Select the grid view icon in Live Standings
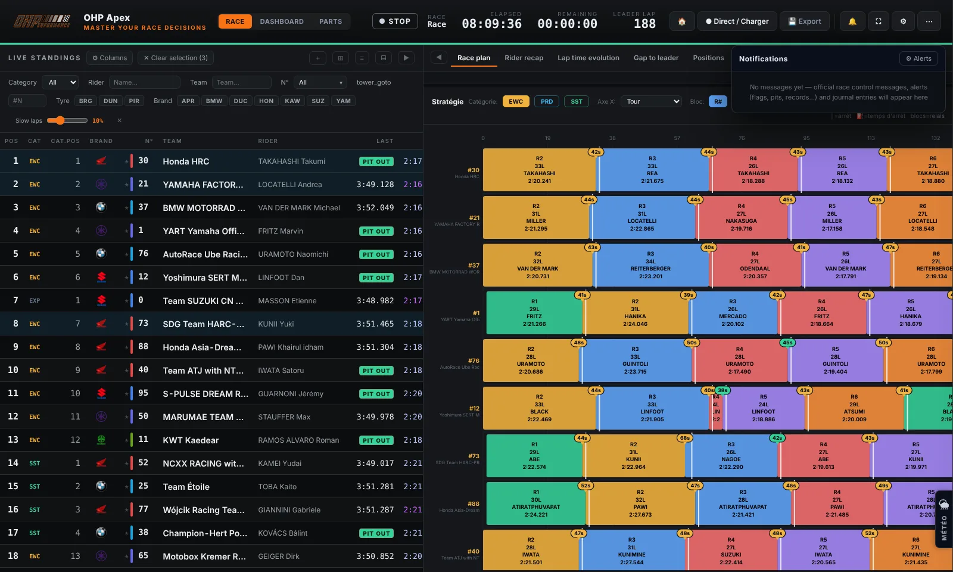Viewport: 953px width, 572px height. [x=340, y=58]
